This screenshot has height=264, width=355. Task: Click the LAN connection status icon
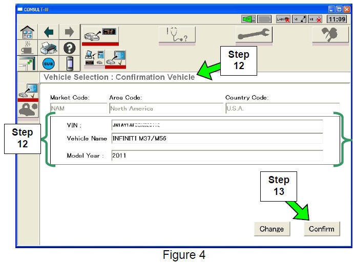[283, 19]
